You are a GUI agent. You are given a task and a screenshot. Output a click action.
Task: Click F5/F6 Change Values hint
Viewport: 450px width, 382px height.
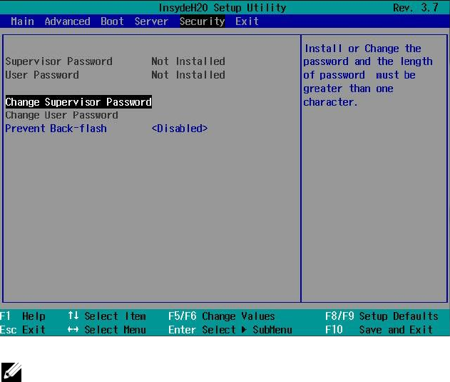[x=222, y=316]
